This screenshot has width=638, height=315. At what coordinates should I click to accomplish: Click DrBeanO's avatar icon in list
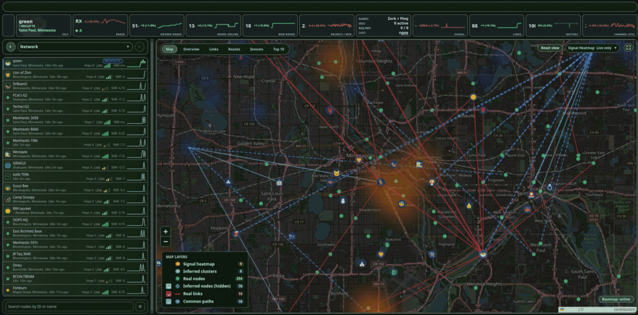pyautogui.click(x=7, y=86)
